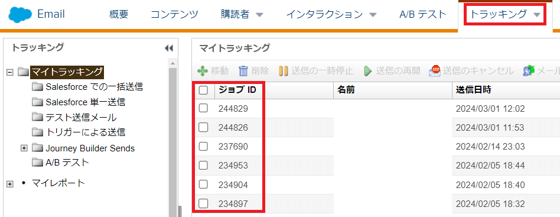
Task: Click send date 2024/02/05 18:32
Action: point(490,204)
